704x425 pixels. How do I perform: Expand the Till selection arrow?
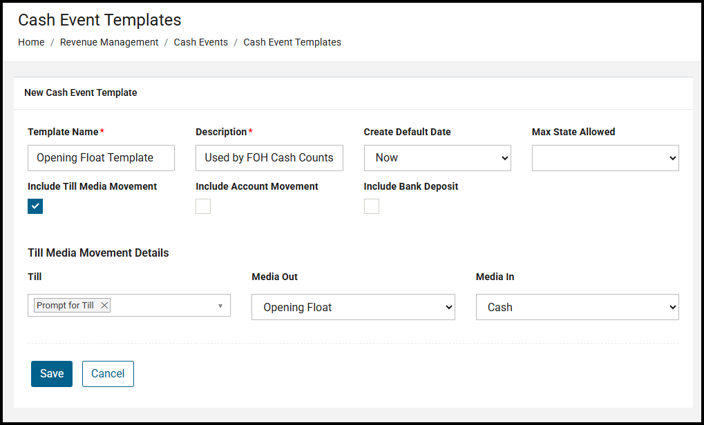point(220,306)
